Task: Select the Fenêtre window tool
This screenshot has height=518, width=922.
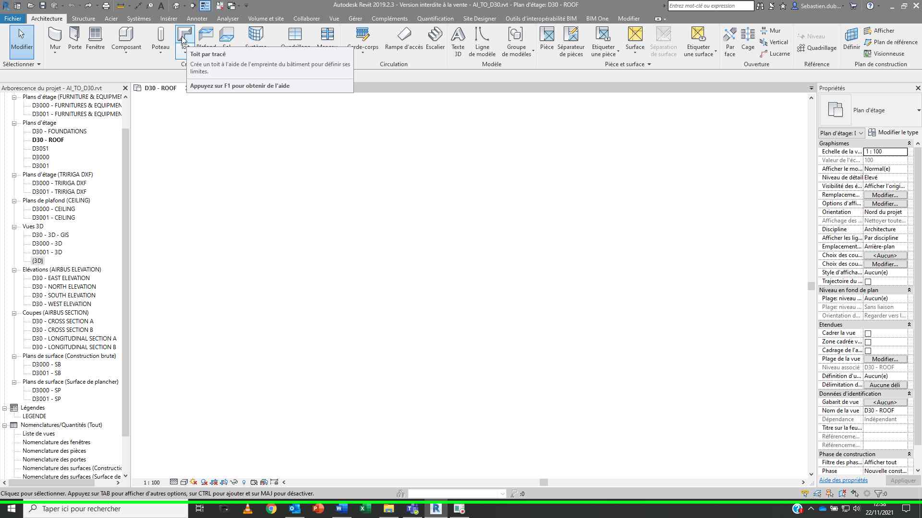Action: [95, 38]
